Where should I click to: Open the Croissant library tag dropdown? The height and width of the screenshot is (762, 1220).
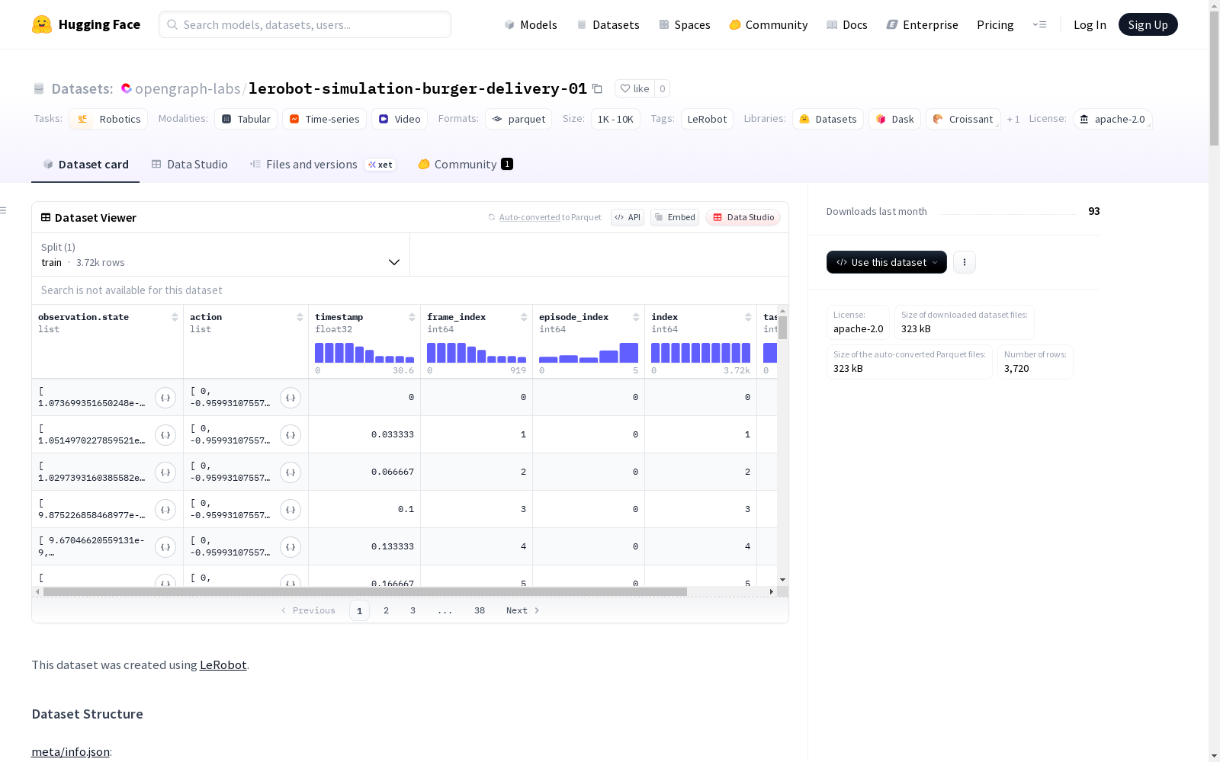coord(963,119)
